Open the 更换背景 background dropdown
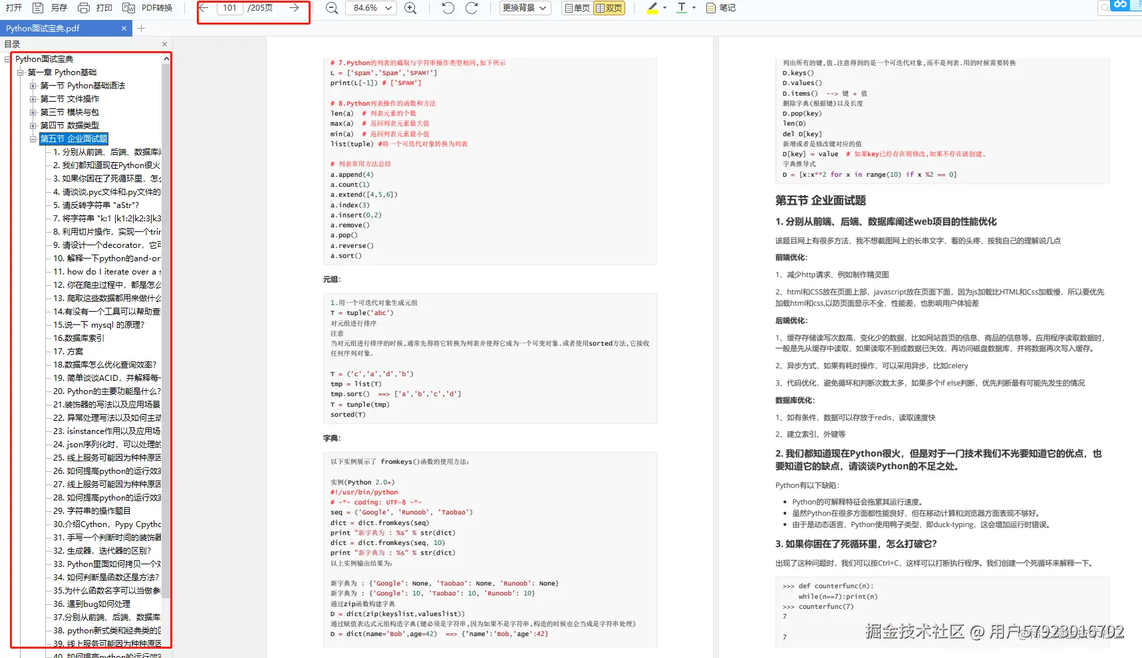Image resolution: width=1142 pixels, height=658 pixels. 525,8
